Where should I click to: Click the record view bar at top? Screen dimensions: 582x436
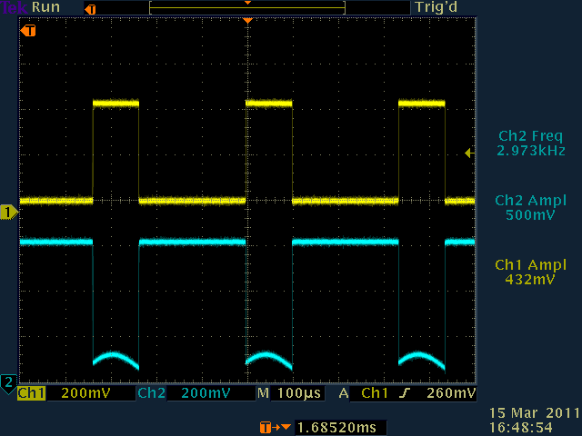coord(246,7)
